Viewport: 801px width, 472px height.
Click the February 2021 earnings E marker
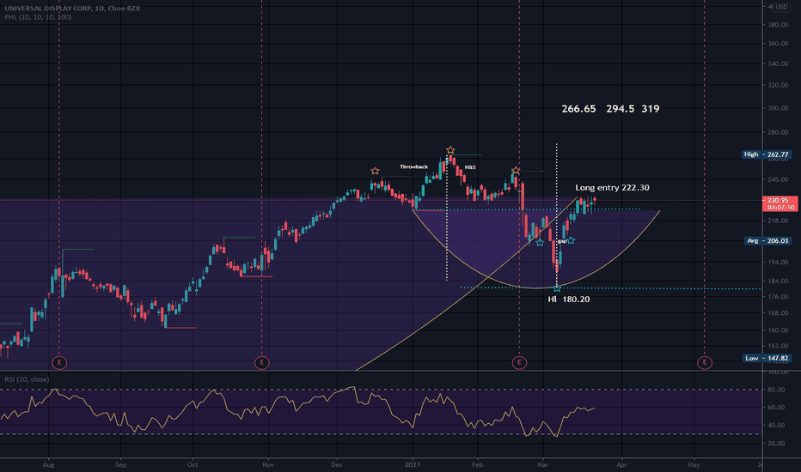[x=519, y=363]
